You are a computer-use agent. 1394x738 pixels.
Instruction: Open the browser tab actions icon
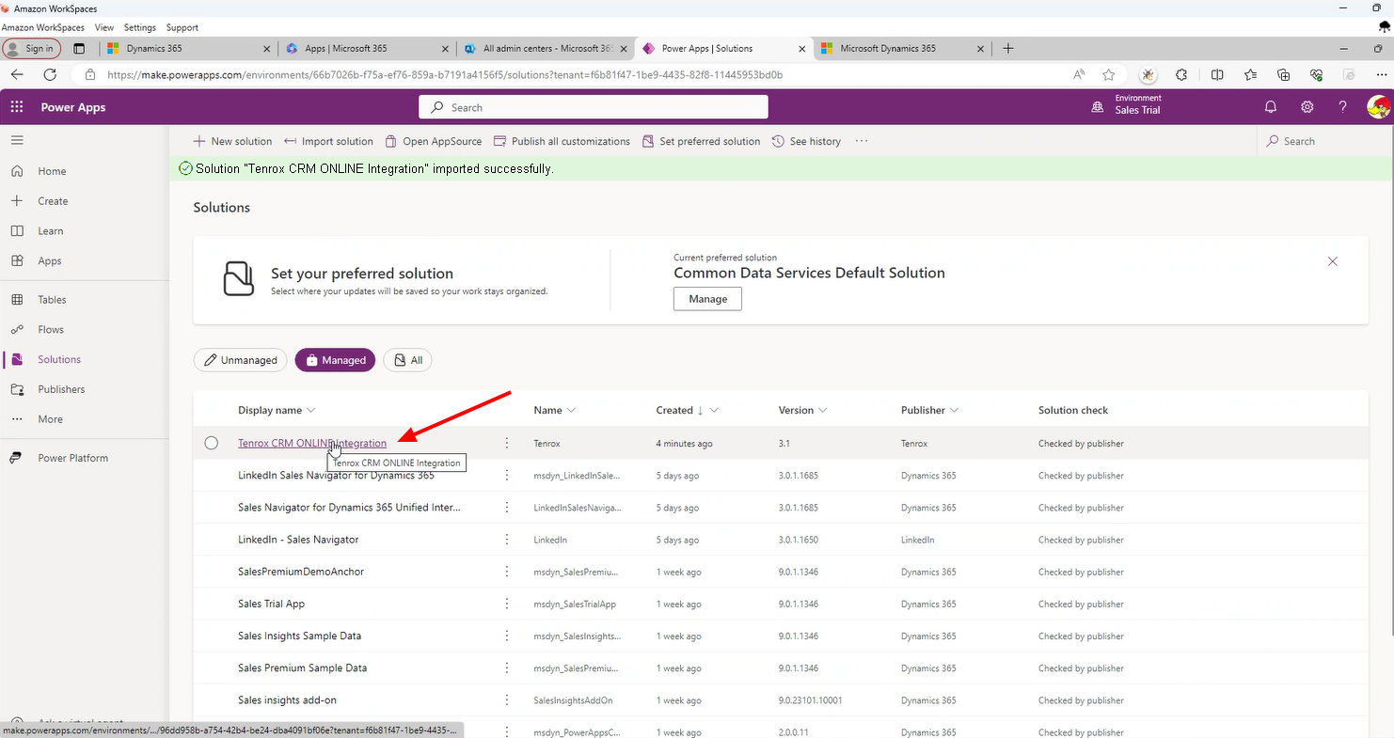[79, 48]
